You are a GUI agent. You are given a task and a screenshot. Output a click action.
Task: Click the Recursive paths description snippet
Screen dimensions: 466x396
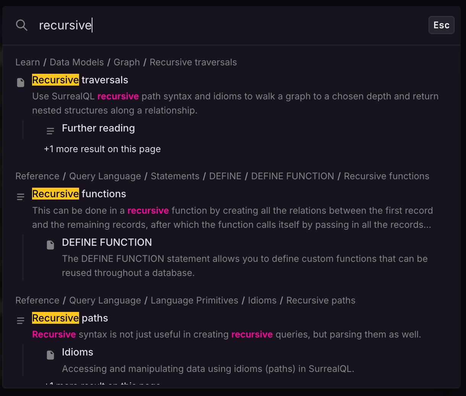click(x=226, y=334)
